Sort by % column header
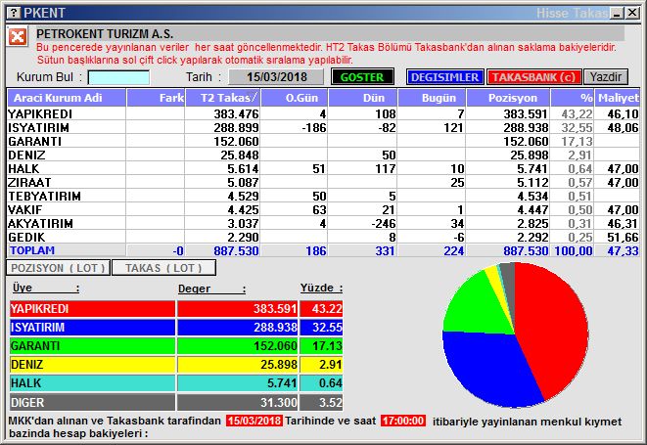This screenshot has height=445, width=647. click(573, 98)
